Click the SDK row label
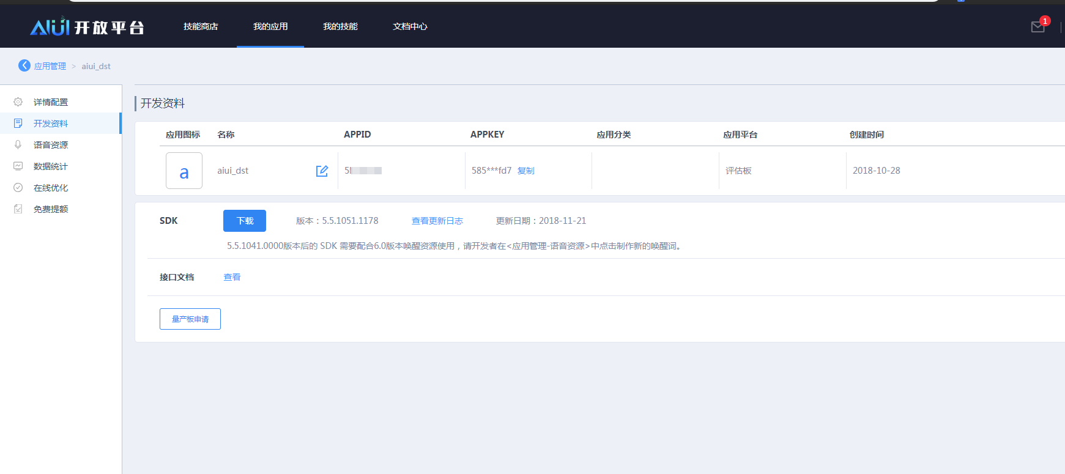1065x474 pixels. pyautogui.click(x=169, y=221)
